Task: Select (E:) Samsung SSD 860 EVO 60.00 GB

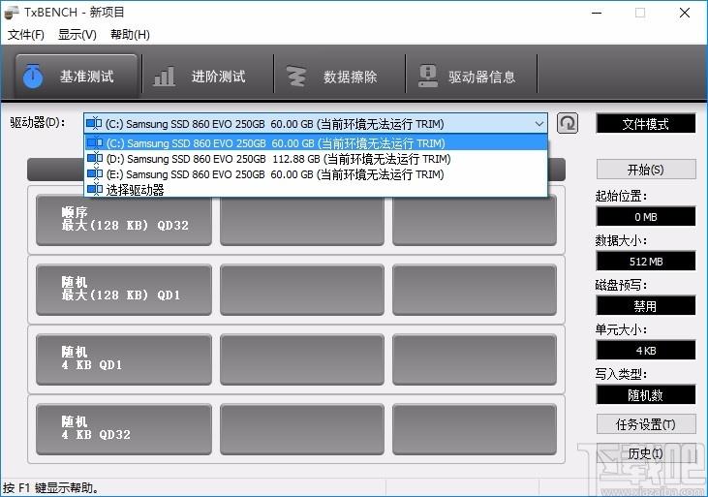Action: click(316, 174)
